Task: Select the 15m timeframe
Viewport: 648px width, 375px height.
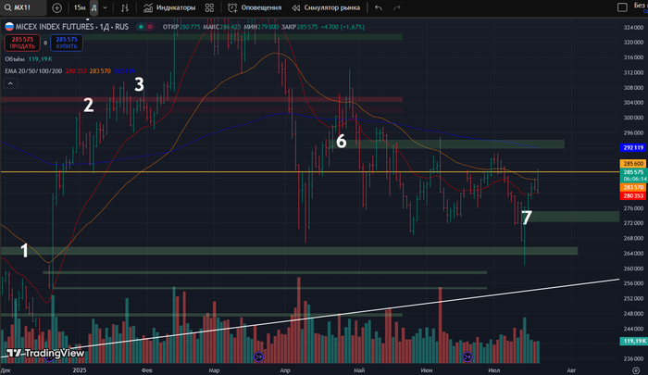Action: [80, 6]
